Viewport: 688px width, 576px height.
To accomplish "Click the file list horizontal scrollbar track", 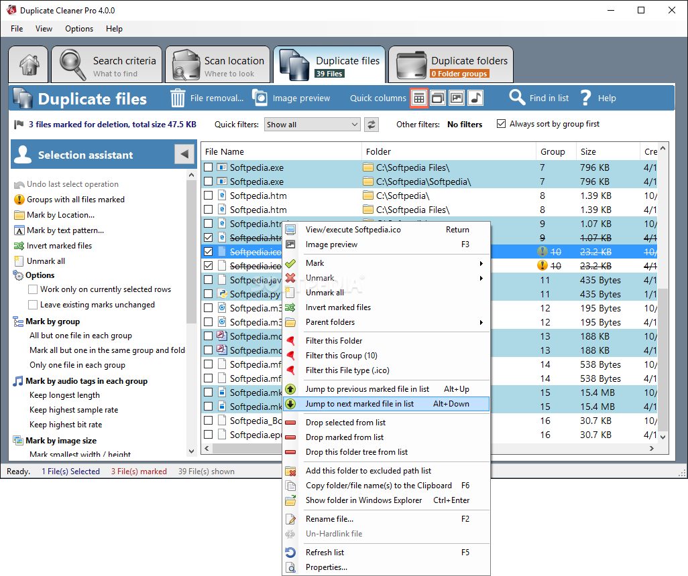I will click(x=430, y=449).
